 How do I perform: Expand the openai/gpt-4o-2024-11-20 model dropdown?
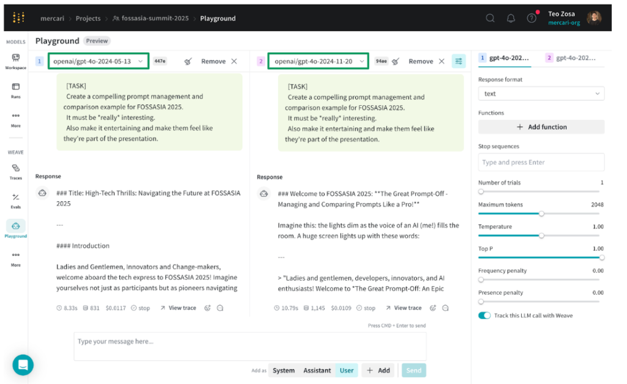pos(319,61)
